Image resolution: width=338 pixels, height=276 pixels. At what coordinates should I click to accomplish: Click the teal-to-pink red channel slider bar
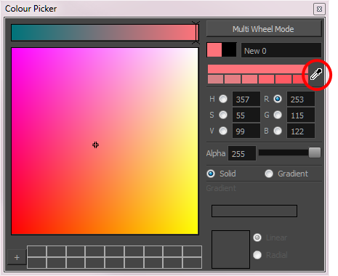[x=105, y=33]
